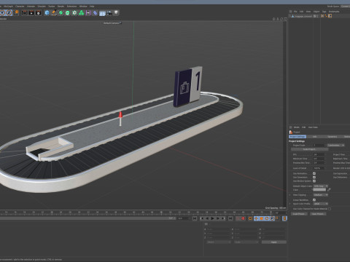Click the green three-sphere Array icon
Screen dimensions: 350x262
(81, 13)
